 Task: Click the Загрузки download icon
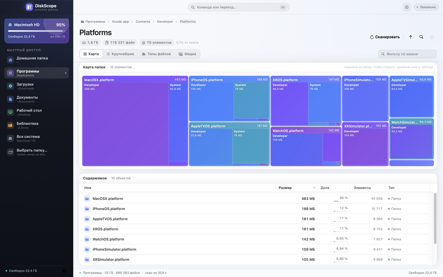coord(10,86)
